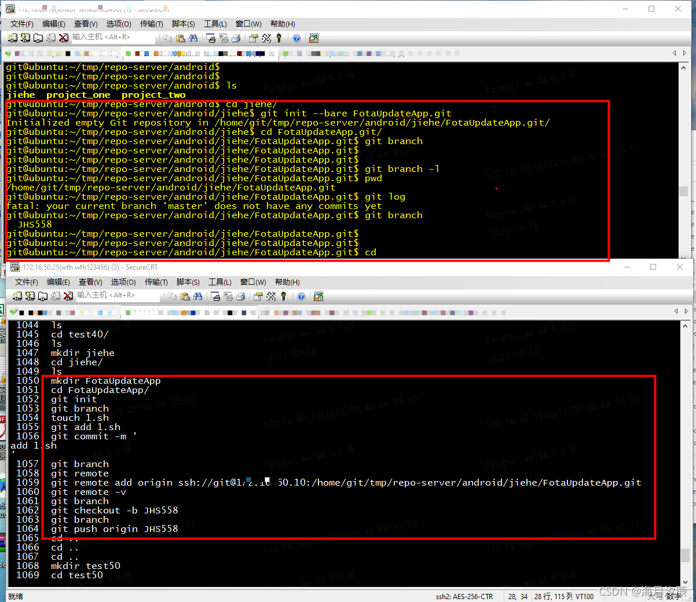Image resolution: width=696 pixels, height=602 pixels.
Task: Click the SecureFX icon in the upper window toolbar
Action: click(314, 38)
